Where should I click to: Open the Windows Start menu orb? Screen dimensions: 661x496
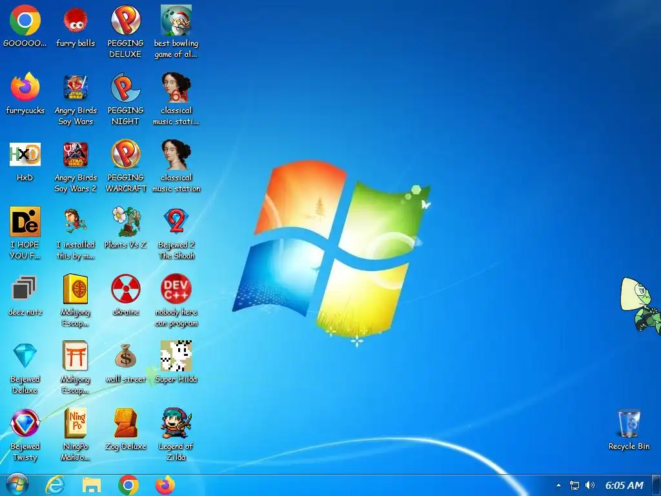(x=17, y=484)
